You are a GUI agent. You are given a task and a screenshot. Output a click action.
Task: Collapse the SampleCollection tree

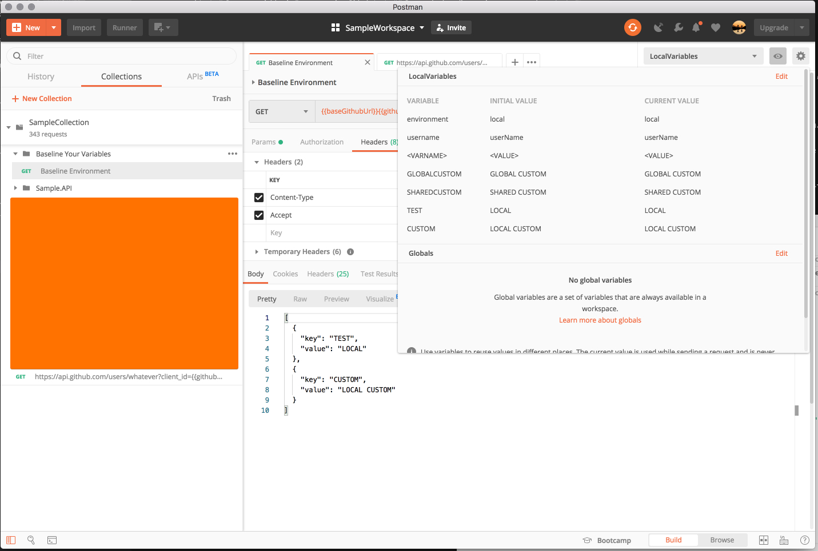pyautogui.click(x=9, y=127)
